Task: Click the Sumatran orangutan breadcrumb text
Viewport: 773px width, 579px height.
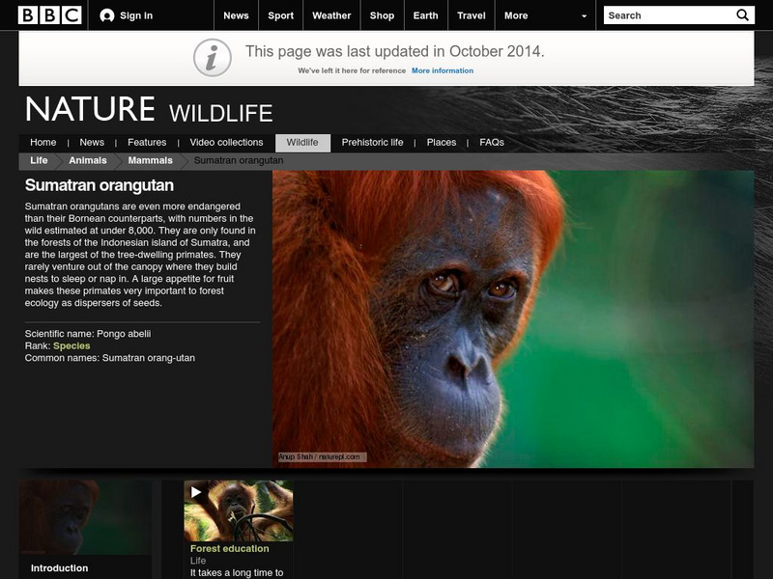Action: 239,160
